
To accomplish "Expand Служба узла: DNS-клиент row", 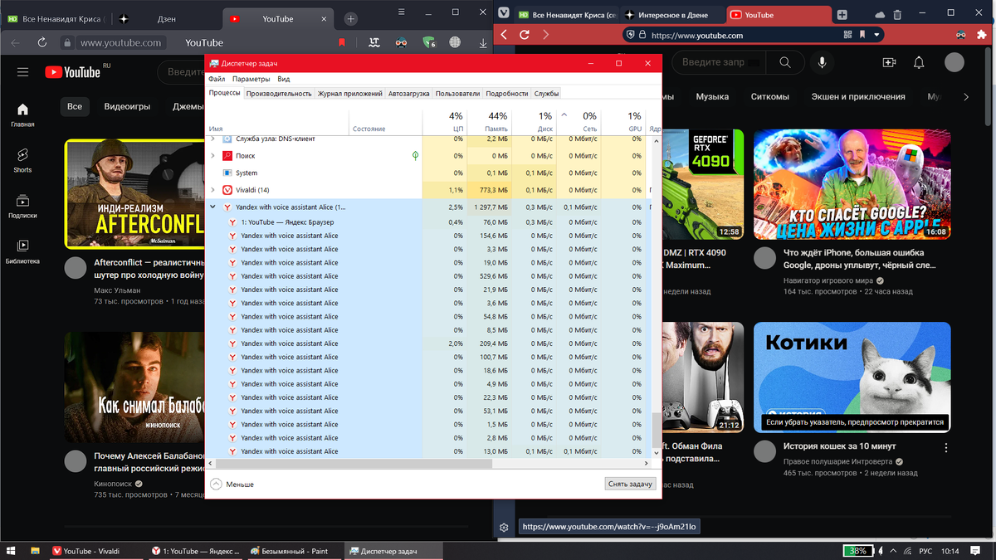I will [x=213, y=139].
